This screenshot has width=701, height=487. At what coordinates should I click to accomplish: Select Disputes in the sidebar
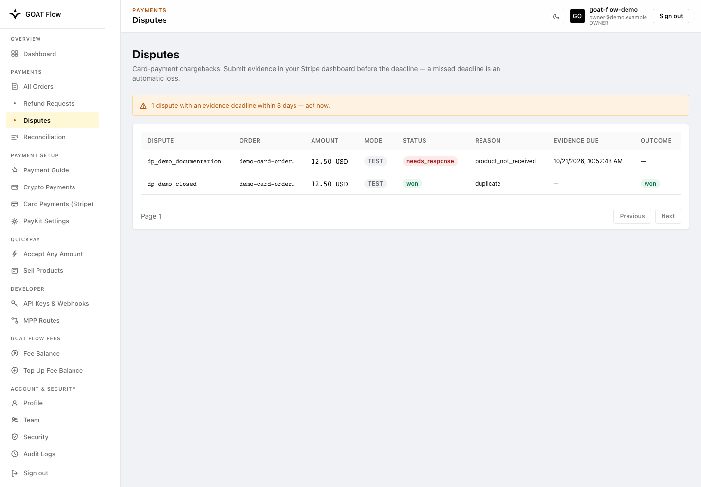(x=52, y=120)
